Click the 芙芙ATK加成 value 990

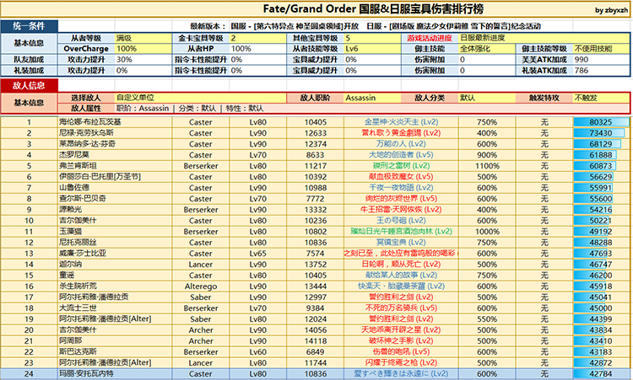(602, 60)
